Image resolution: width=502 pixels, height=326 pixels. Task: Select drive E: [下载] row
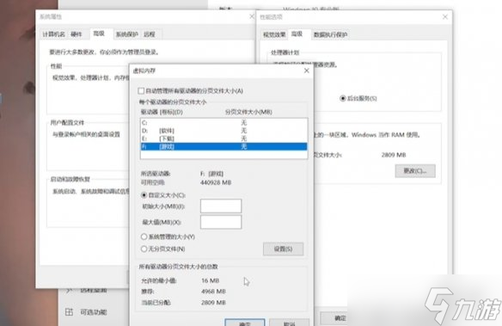(x=223, y=138)
